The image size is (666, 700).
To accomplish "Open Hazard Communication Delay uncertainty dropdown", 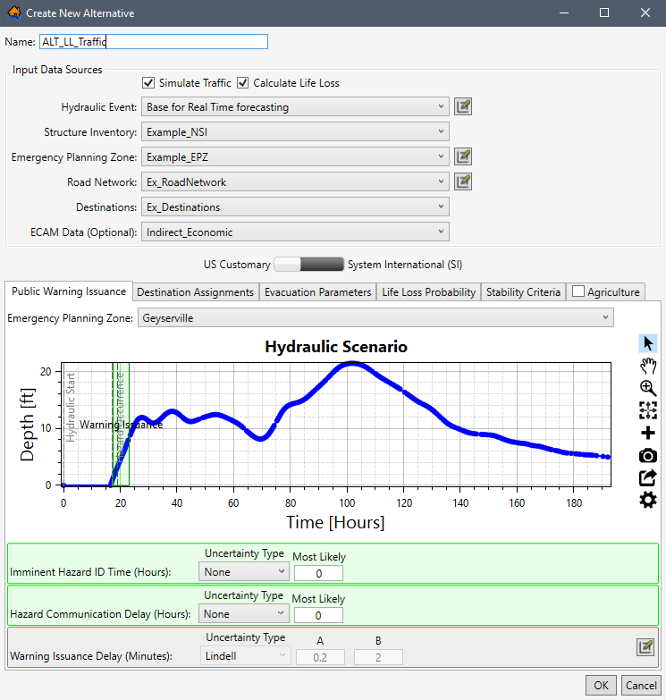I will pyautogui.click(x=244, y=614).
